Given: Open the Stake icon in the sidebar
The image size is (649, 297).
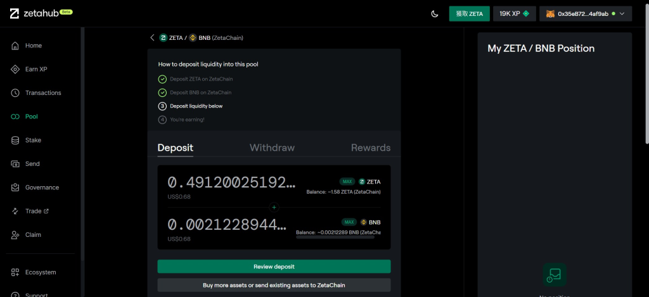Looking at the screenshot, I should click(15, 140).
